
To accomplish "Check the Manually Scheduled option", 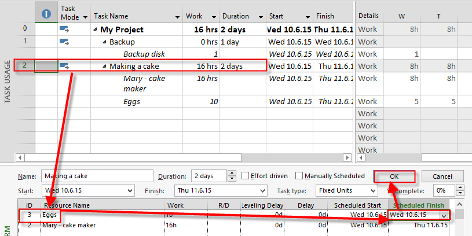I will pos(299,176).
